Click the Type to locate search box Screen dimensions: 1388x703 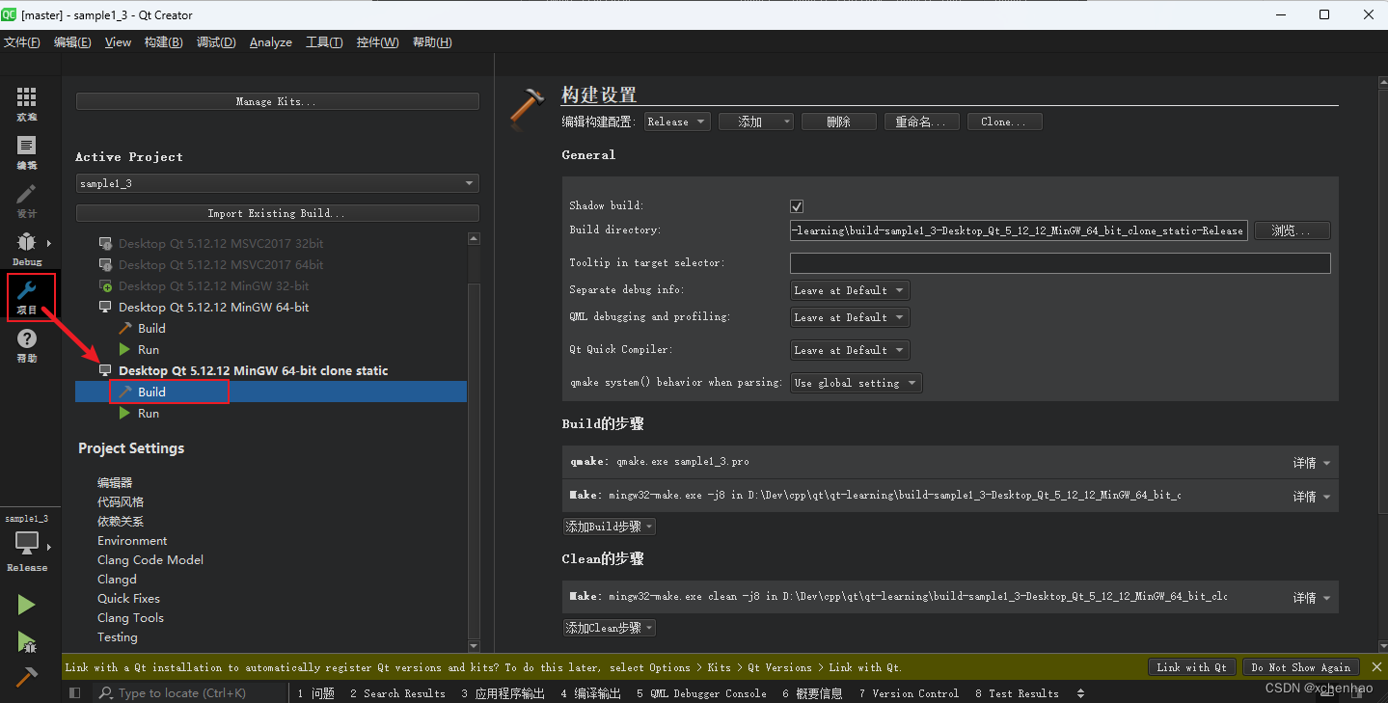pos(188,692)
